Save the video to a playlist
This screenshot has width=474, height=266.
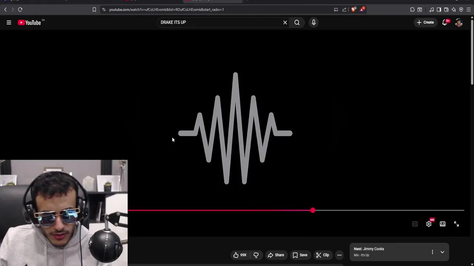300,255
